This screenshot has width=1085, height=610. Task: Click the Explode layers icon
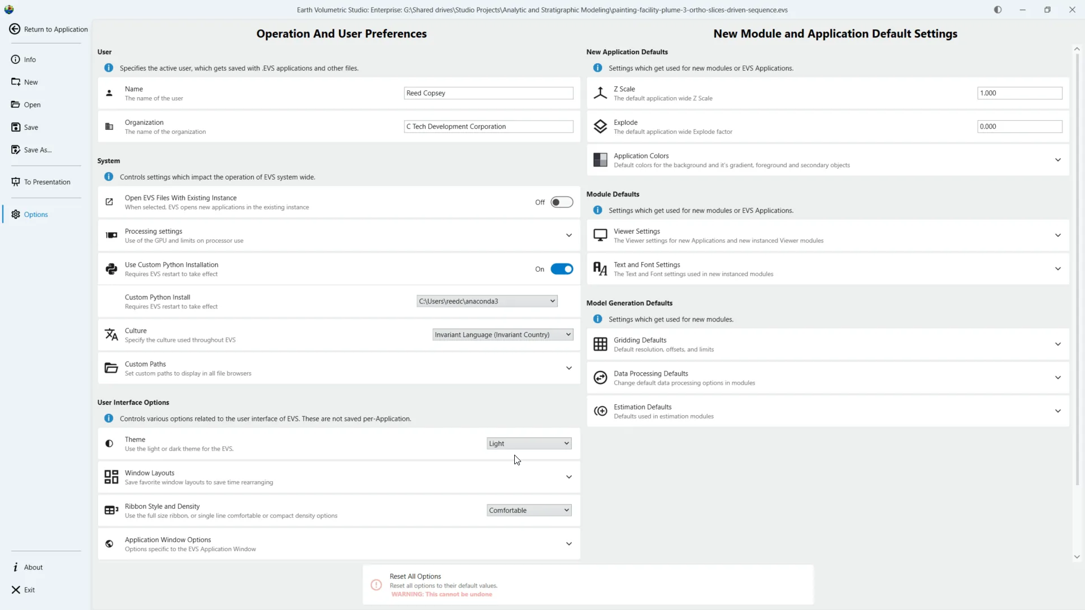pos(600,127)
